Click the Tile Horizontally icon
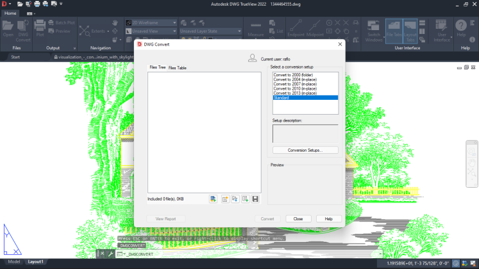479x269 pixels. [x=422, y=22]
